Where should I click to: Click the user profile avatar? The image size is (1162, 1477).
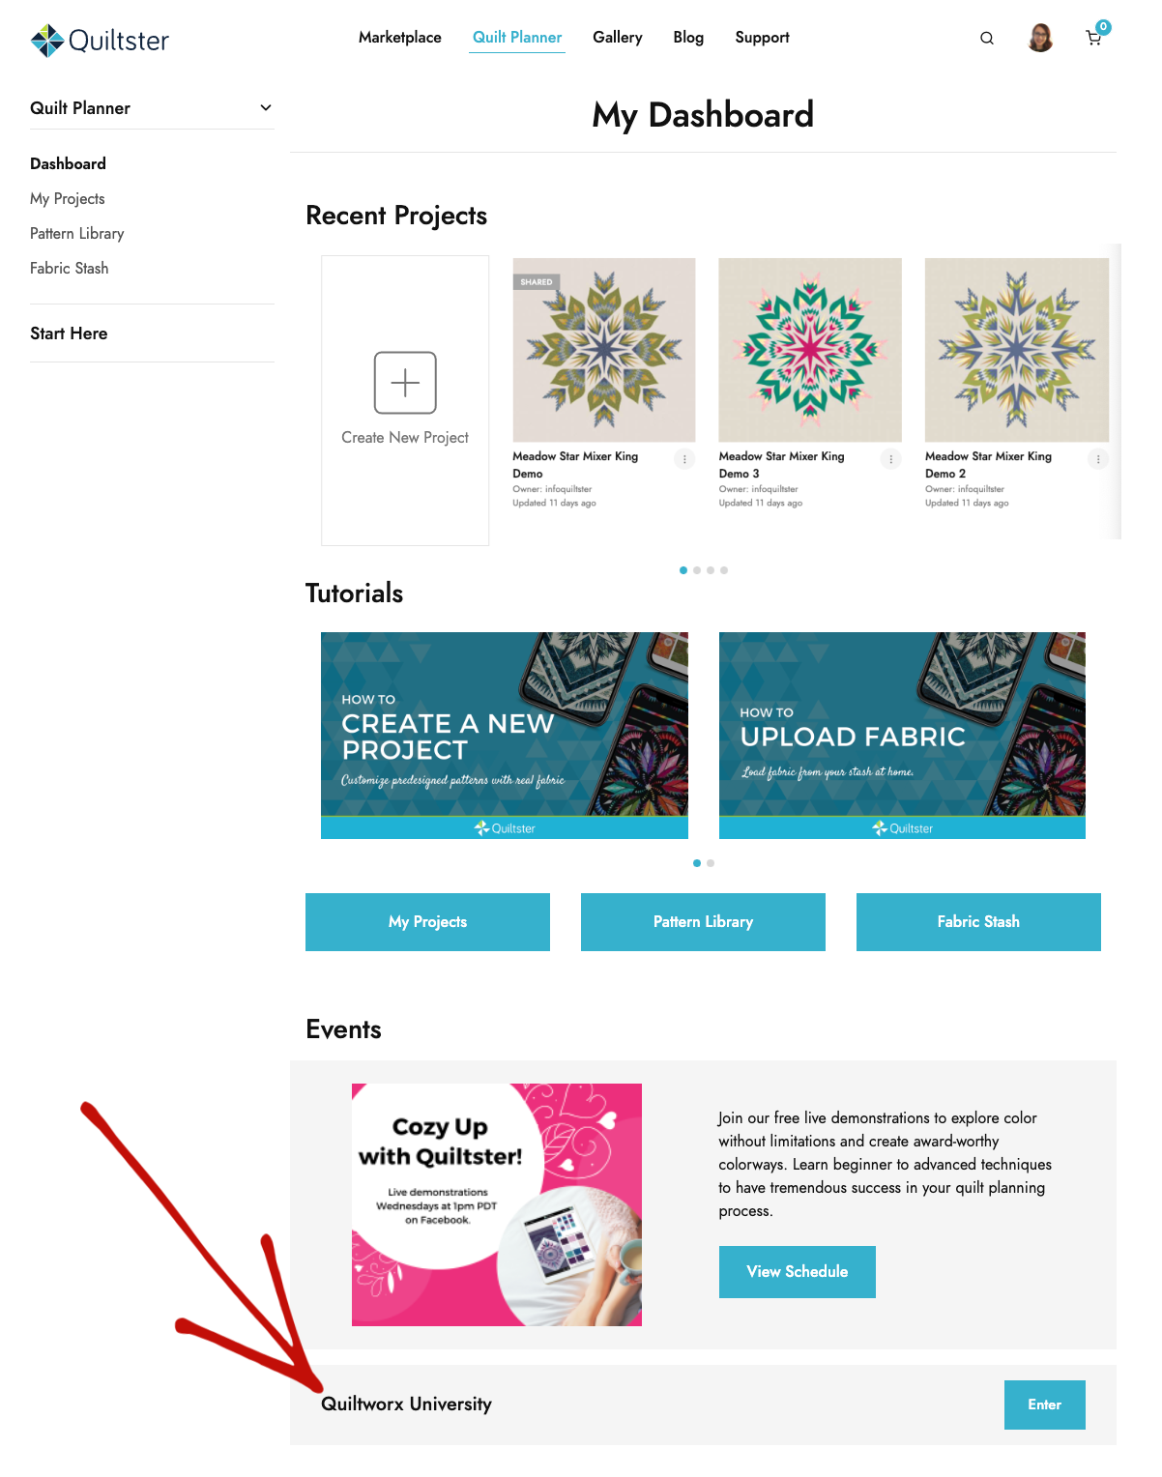pos(1040,38)
